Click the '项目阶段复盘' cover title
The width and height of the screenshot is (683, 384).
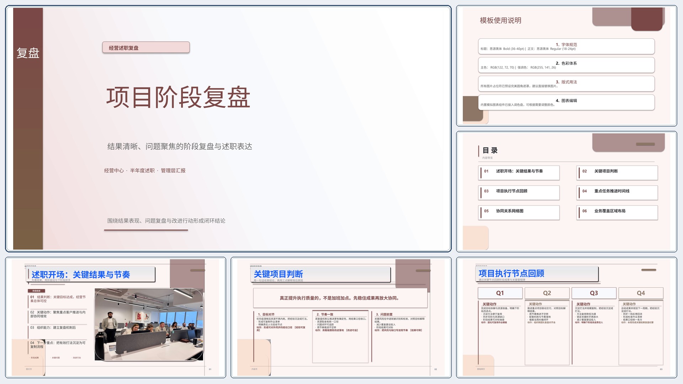[178, 97]
